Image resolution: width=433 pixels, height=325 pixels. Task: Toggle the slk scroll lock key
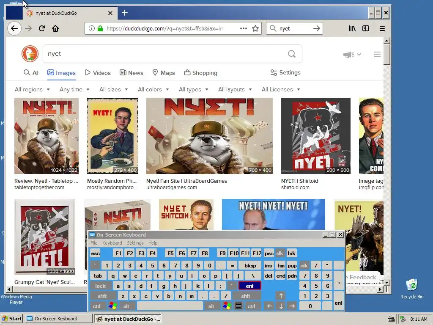pos(280,253)
